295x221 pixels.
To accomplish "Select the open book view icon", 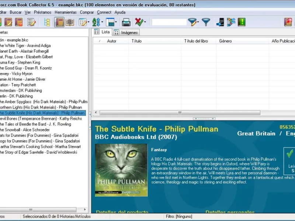I will (70, 22).
